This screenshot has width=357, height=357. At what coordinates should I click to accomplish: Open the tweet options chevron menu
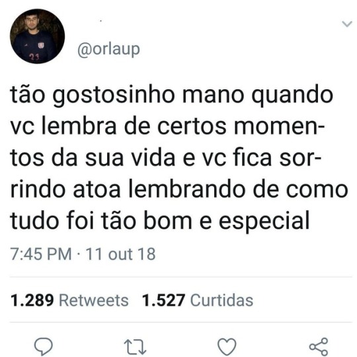click(x=347, y=24)
